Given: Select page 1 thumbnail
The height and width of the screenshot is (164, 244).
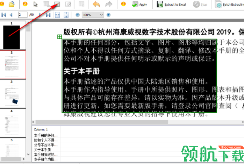Looking at the screenshot, I should coord(12,37).
